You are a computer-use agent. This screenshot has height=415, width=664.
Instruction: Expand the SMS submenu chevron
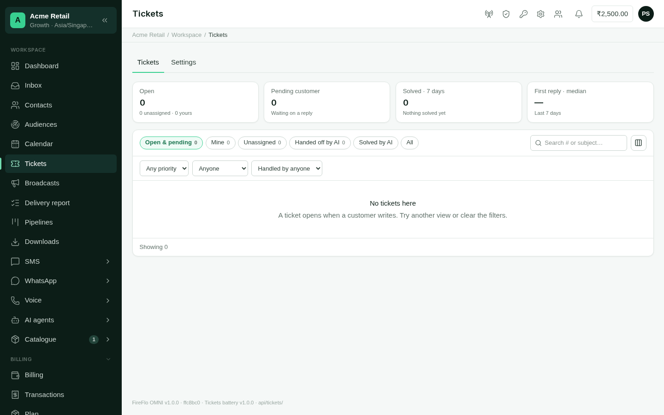[x=108, y=261]
